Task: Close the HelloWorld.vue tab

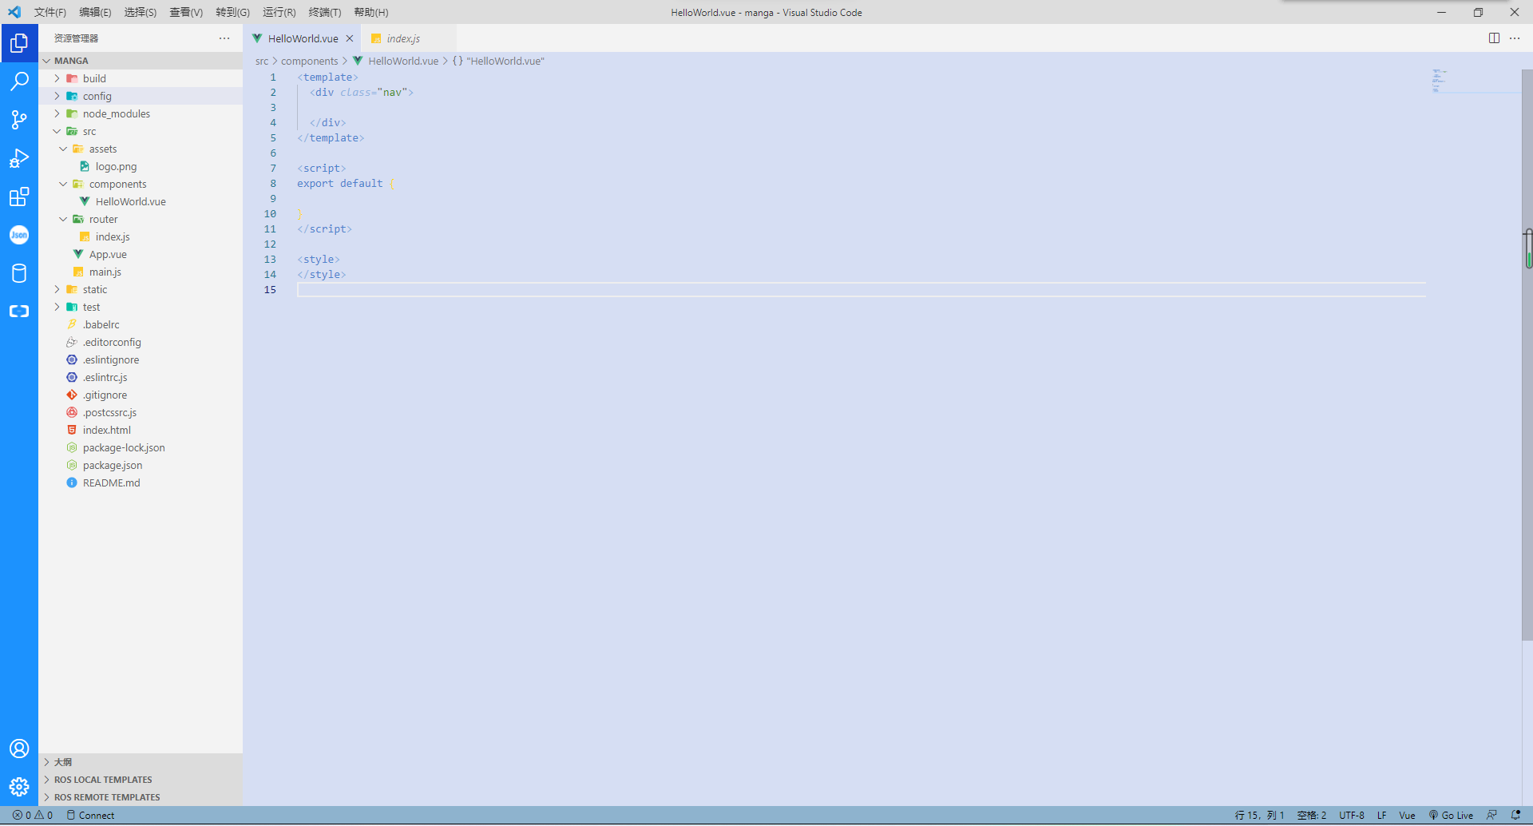Action: coord(350,38)
